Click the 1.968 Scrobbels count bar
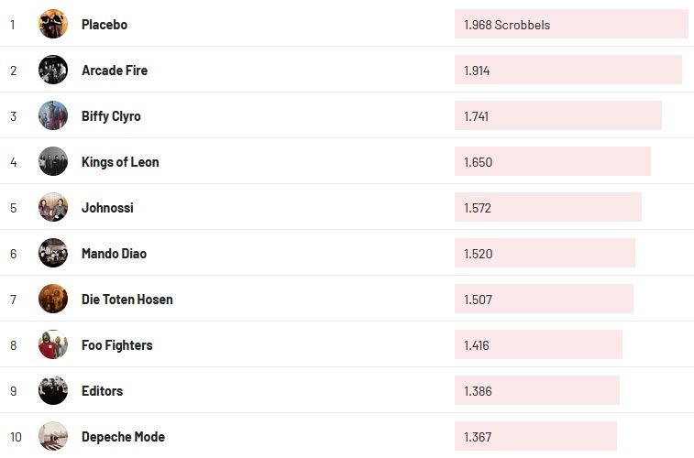The height and width of the screenshot is (458, 694). coord(570,25)
